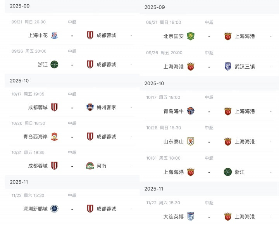Tap the 武汉三镇 team logo
Viewport: 279px width, 226px height.
(228, 67)
